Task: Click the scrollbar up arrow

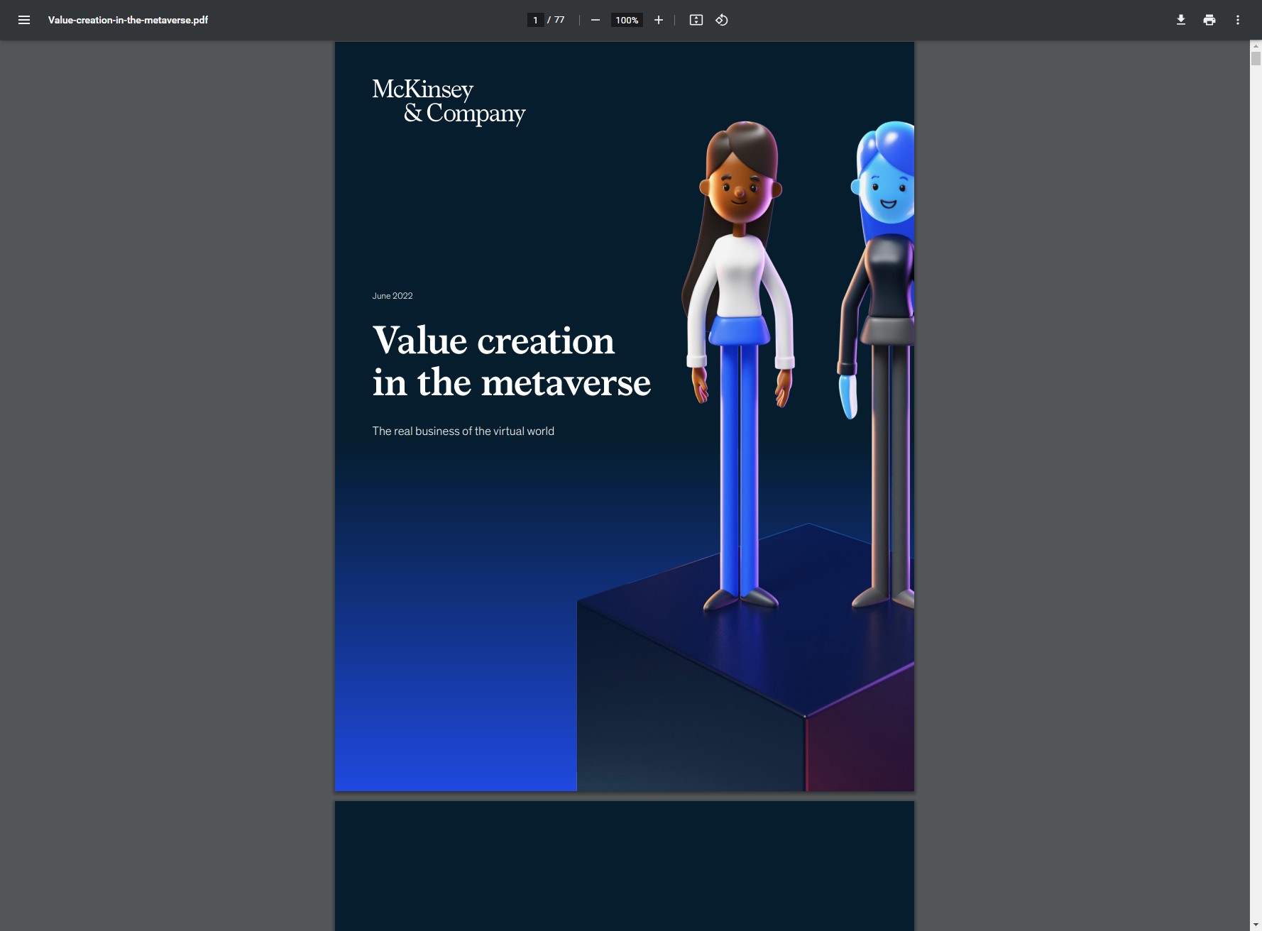Action: [1256, 46]
